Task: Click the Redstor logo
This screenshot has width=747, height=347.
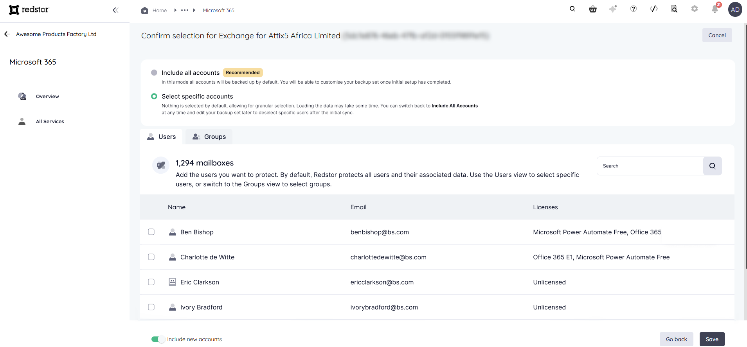Action: (29, 9)
